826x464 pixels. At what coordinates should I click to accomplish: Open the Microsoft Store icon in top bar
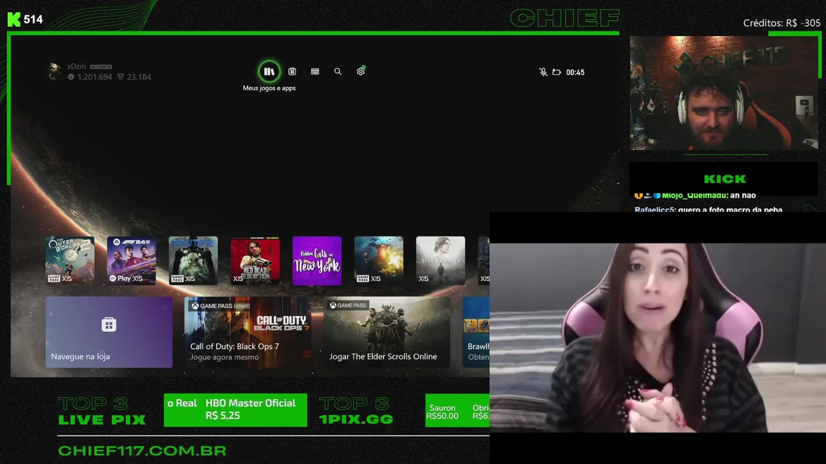click(x=292, y=72)
